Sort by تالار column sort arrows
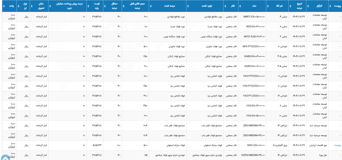 click(225, 6)
